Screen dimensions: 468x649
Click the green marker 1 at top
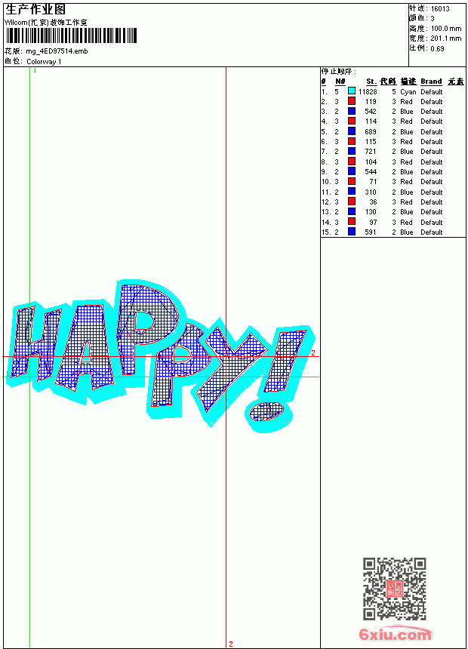[35, 71]
